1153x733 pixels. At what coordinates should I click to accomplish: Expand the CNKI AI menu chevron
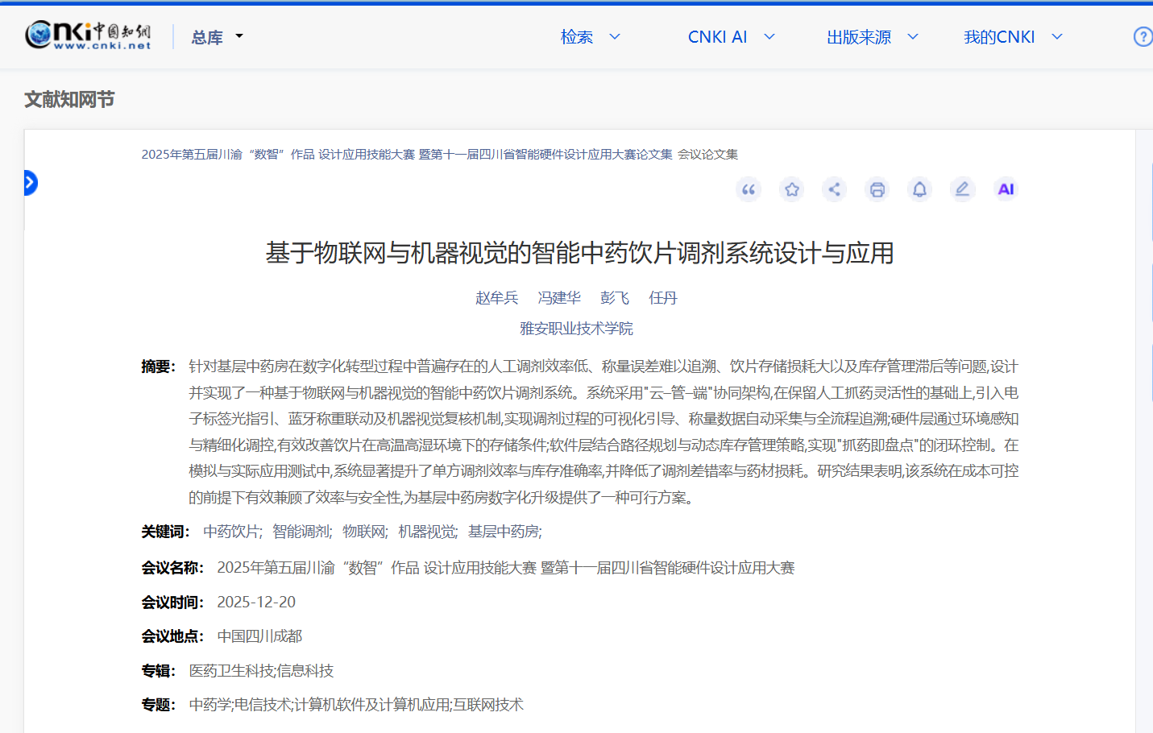(x=769, y=36)
